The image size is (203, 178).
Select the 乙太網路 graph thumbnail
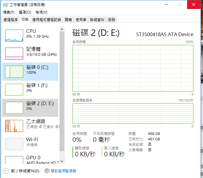point(14,126)
